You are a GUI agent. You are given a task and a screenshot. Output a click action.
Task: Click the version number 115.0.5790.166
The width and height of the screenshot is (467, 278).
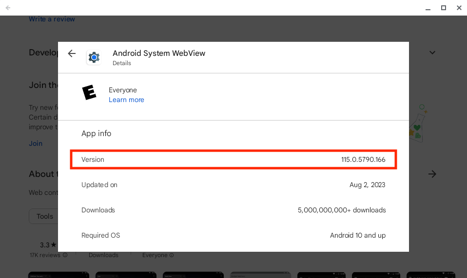pos(363,159)
